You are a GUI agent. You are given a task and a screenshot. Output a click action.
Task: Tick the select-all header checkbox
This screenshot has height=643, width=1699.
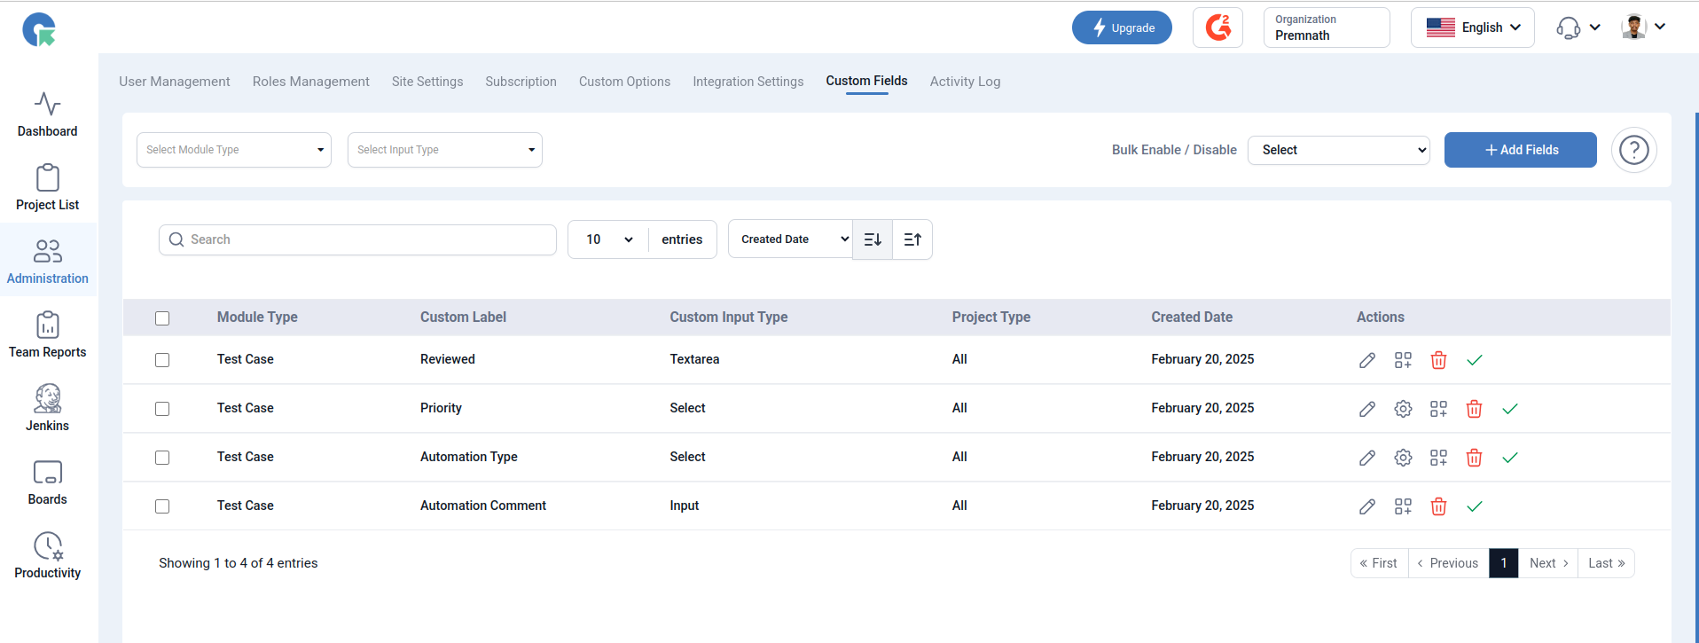pyautogui.click(x=162, y=318)
